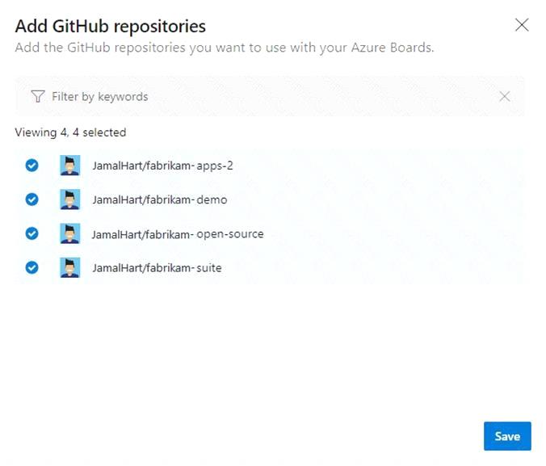Toggle the fabrikam-suite repository checkbox
The height and width of the screenshot is (466, 546).
(31, 268)
